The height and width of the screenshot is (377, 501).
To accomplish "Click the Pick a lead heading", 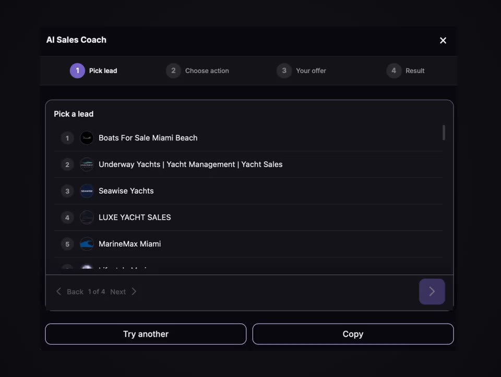I will [x=74, y=114].
